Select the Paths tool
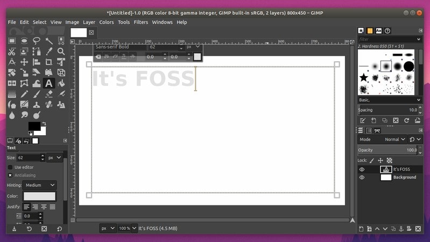The image size is (430, 242). tap(37, 52)
